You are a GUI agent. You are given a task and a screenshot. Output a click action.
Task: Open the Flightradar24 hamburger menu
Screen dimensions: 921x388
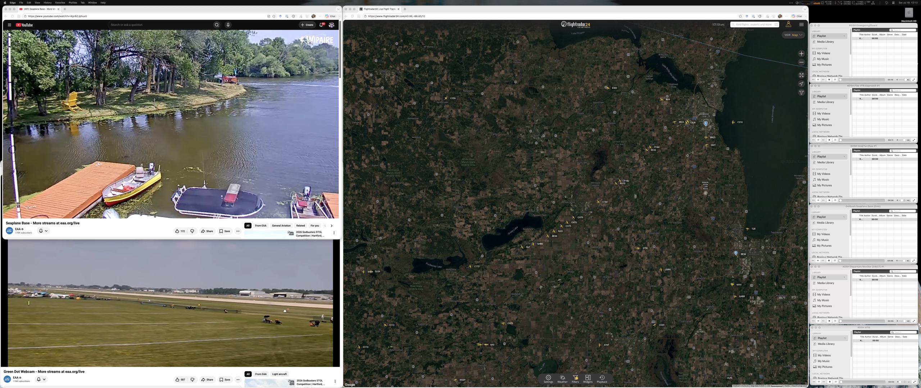[801, 25]
